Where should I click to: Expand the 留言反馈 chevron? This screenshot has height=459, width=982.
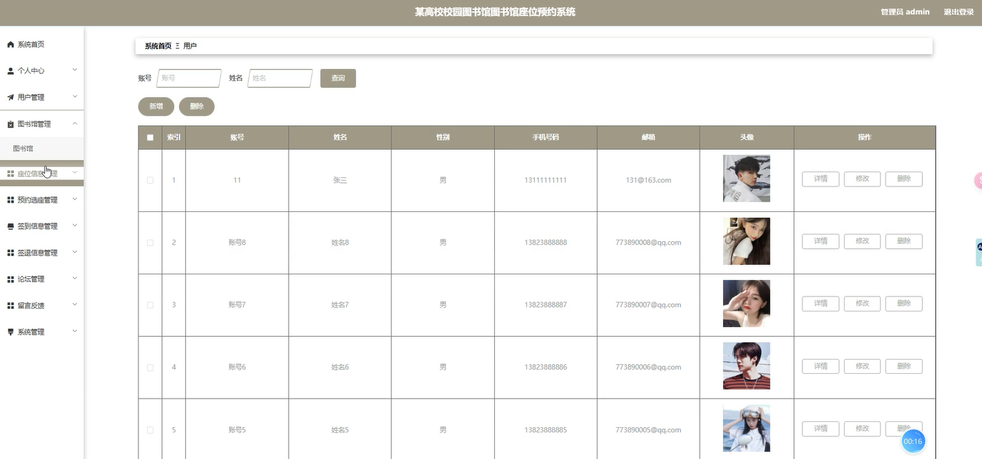pos(75,305)
